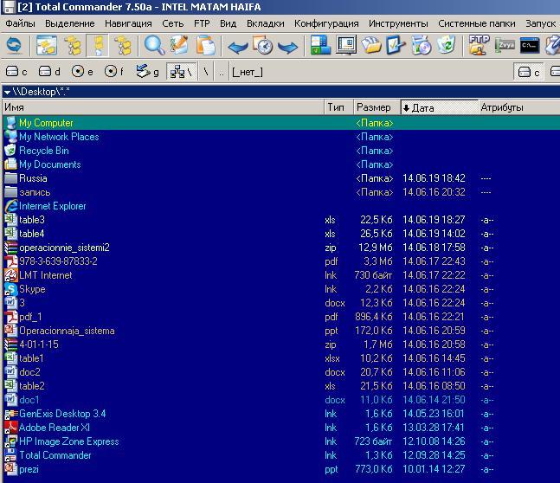Viewport: 560px width, 483px height.
Task: Click the Имя column header
Action: (14, 107)
